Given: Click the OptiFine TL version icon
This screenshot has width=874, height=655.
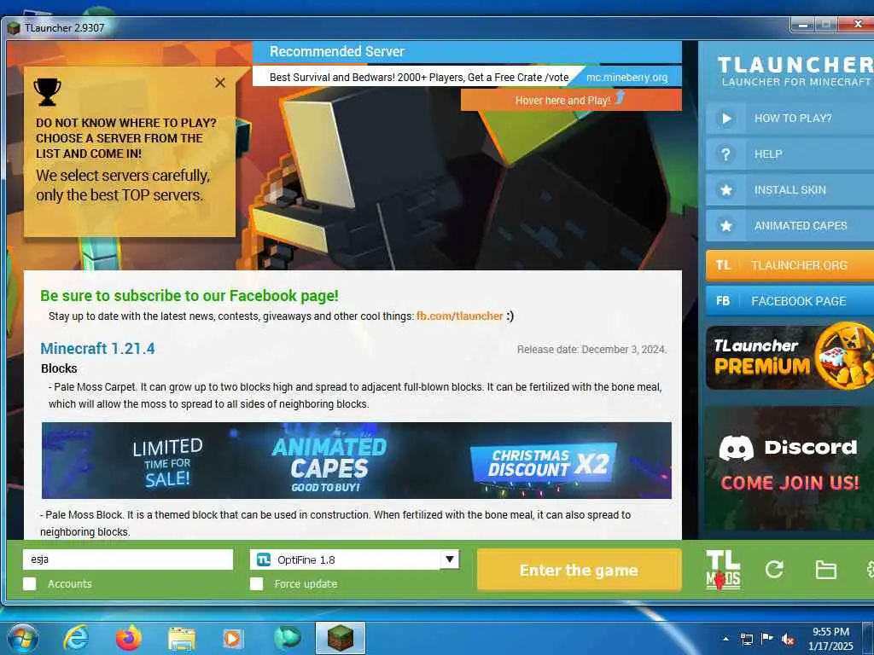Looking at the screenshot, I should pyautogui.click(x=264, y=559).
